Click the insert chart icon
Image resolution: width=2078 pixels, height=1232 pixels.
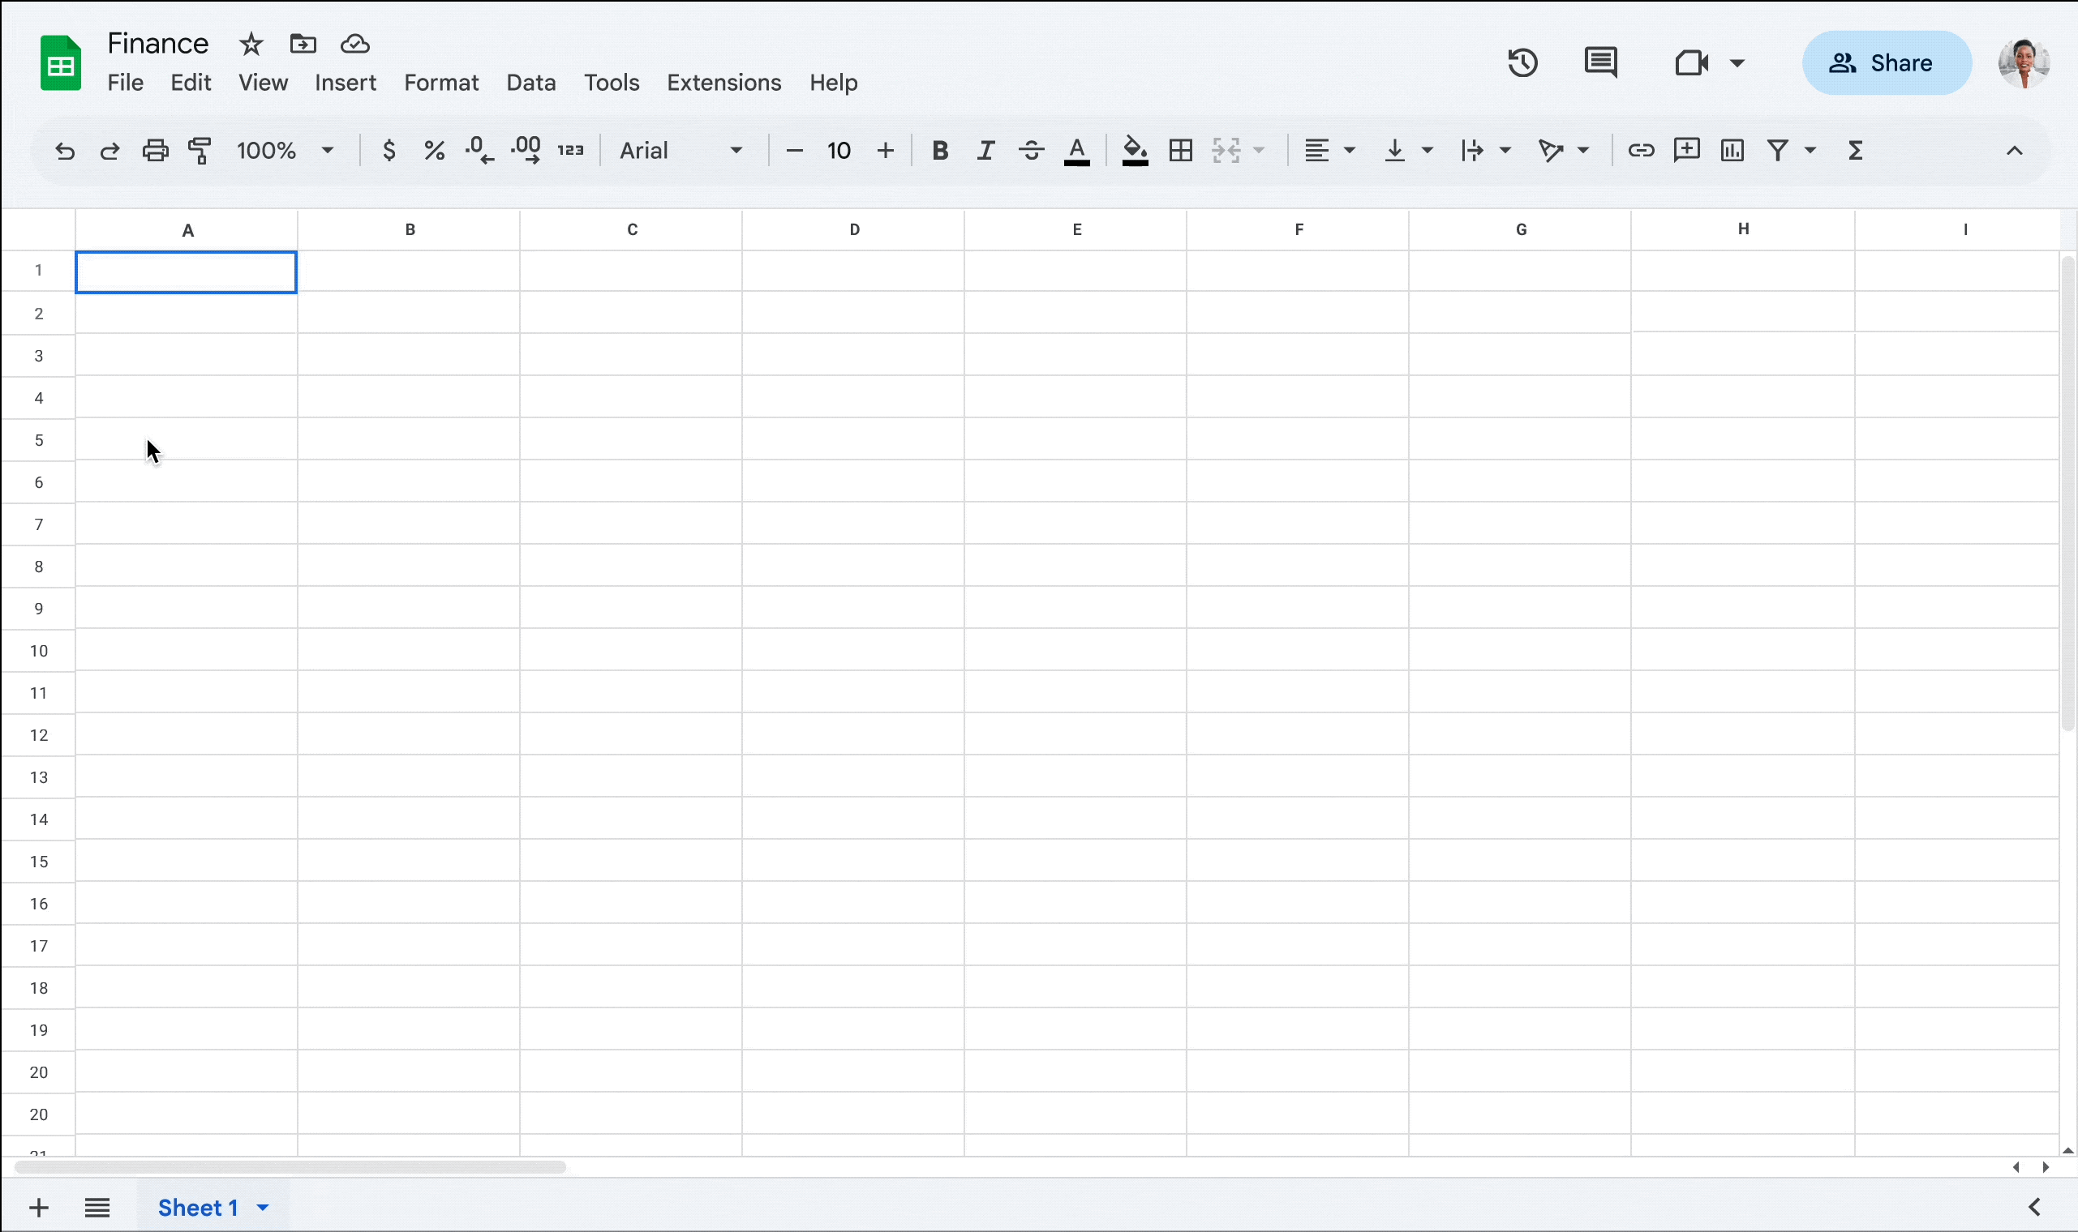(x=1732, y=150)
